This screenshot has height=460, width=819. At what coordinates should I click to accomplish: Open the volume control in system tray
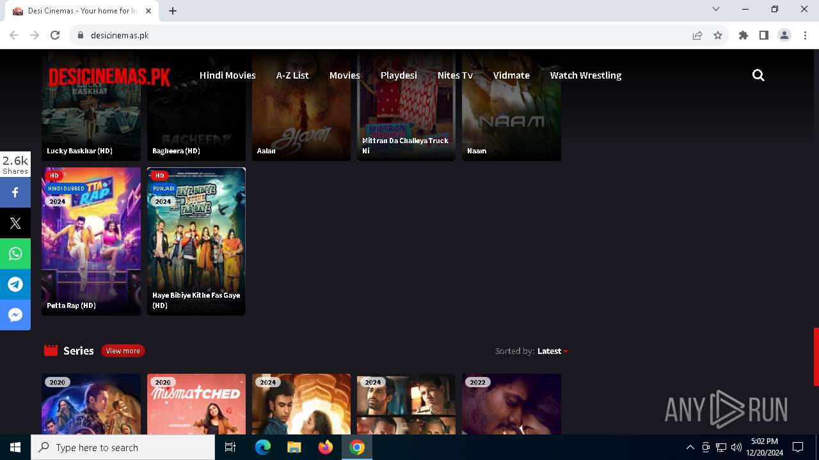736,447
